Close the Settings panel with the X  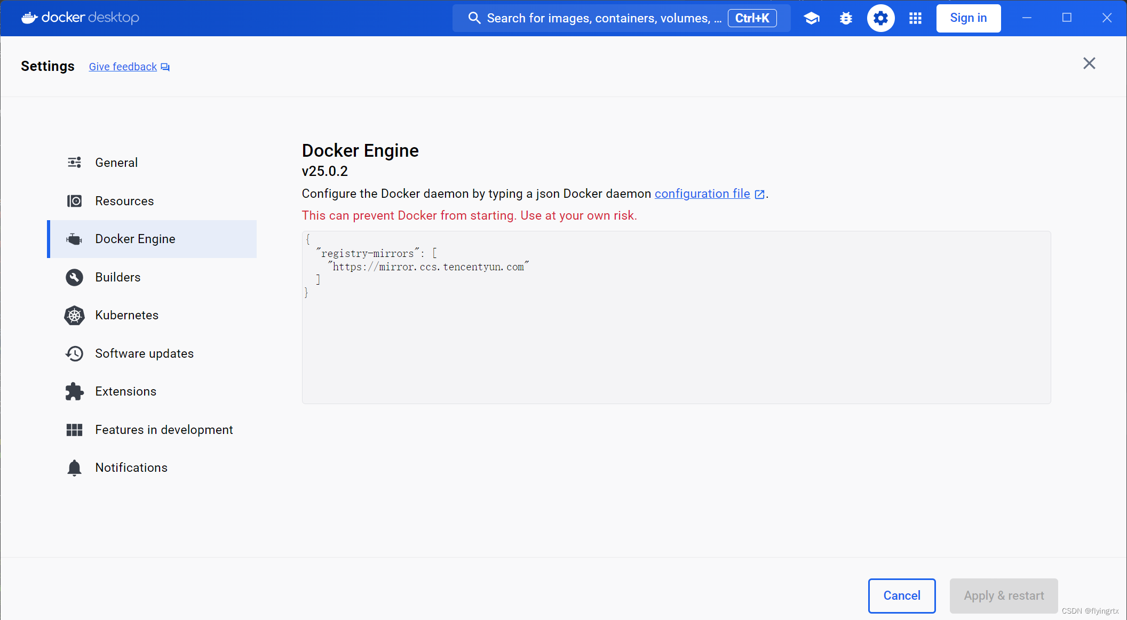click(x=1089, y=63)
